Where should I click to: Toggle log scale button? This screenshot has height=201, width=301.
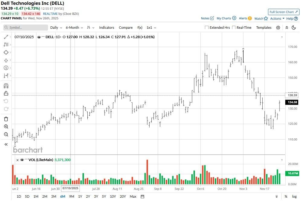tap(294, 196)
